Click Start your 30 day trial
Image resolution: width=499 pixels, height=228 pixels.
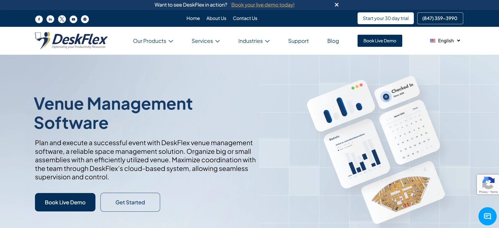click(386, 18)
